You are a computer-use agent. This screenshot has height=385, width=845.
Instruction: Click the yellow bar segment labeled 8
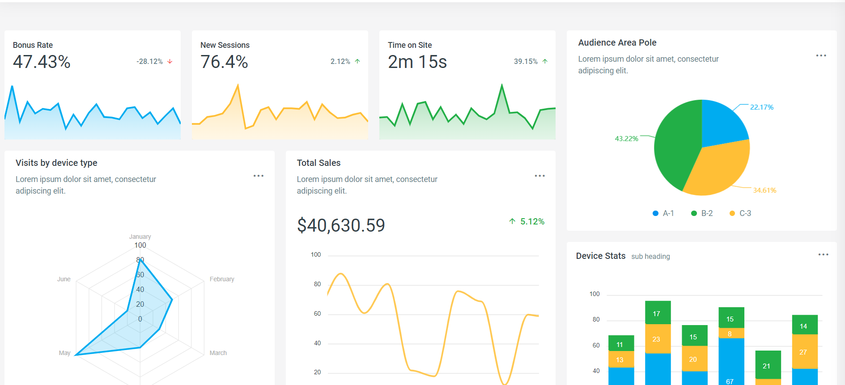pyautogui.click(x=731, y=334)
